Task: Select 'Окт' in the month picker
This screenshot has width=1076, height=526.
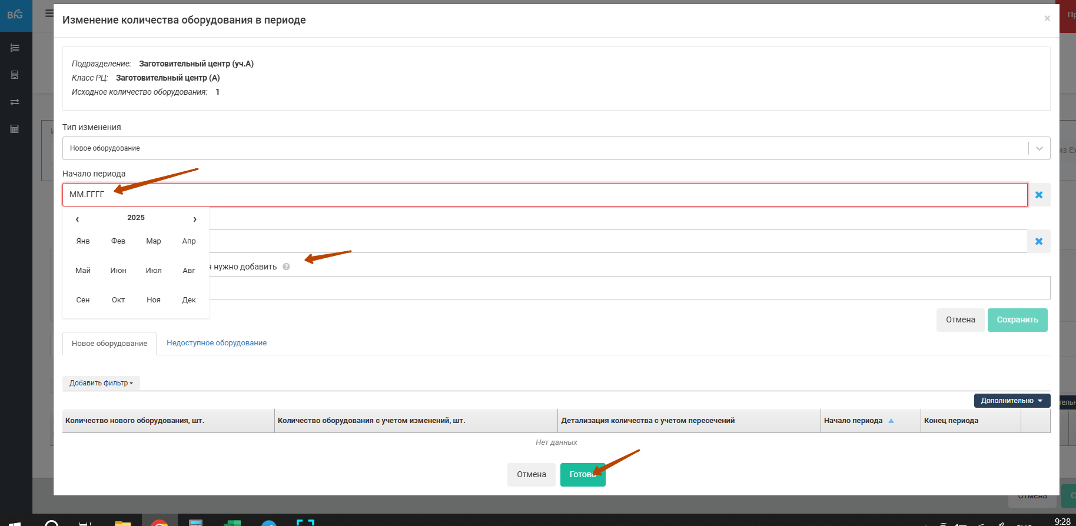Action: pos(118,300)
